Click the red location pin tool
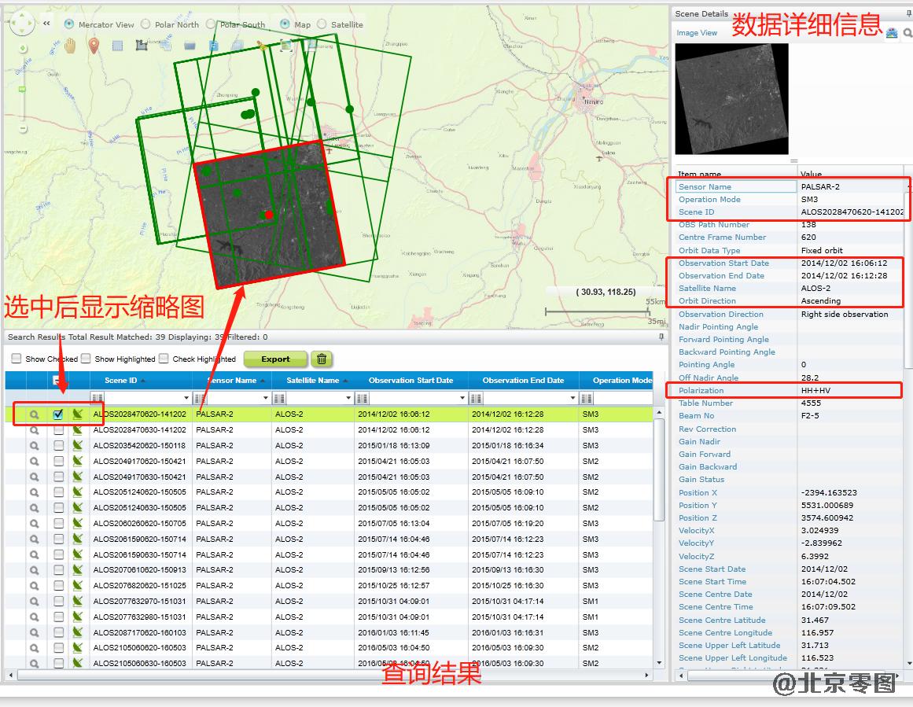The height and width of the screenshot is (707, 913). pos(94,46)
